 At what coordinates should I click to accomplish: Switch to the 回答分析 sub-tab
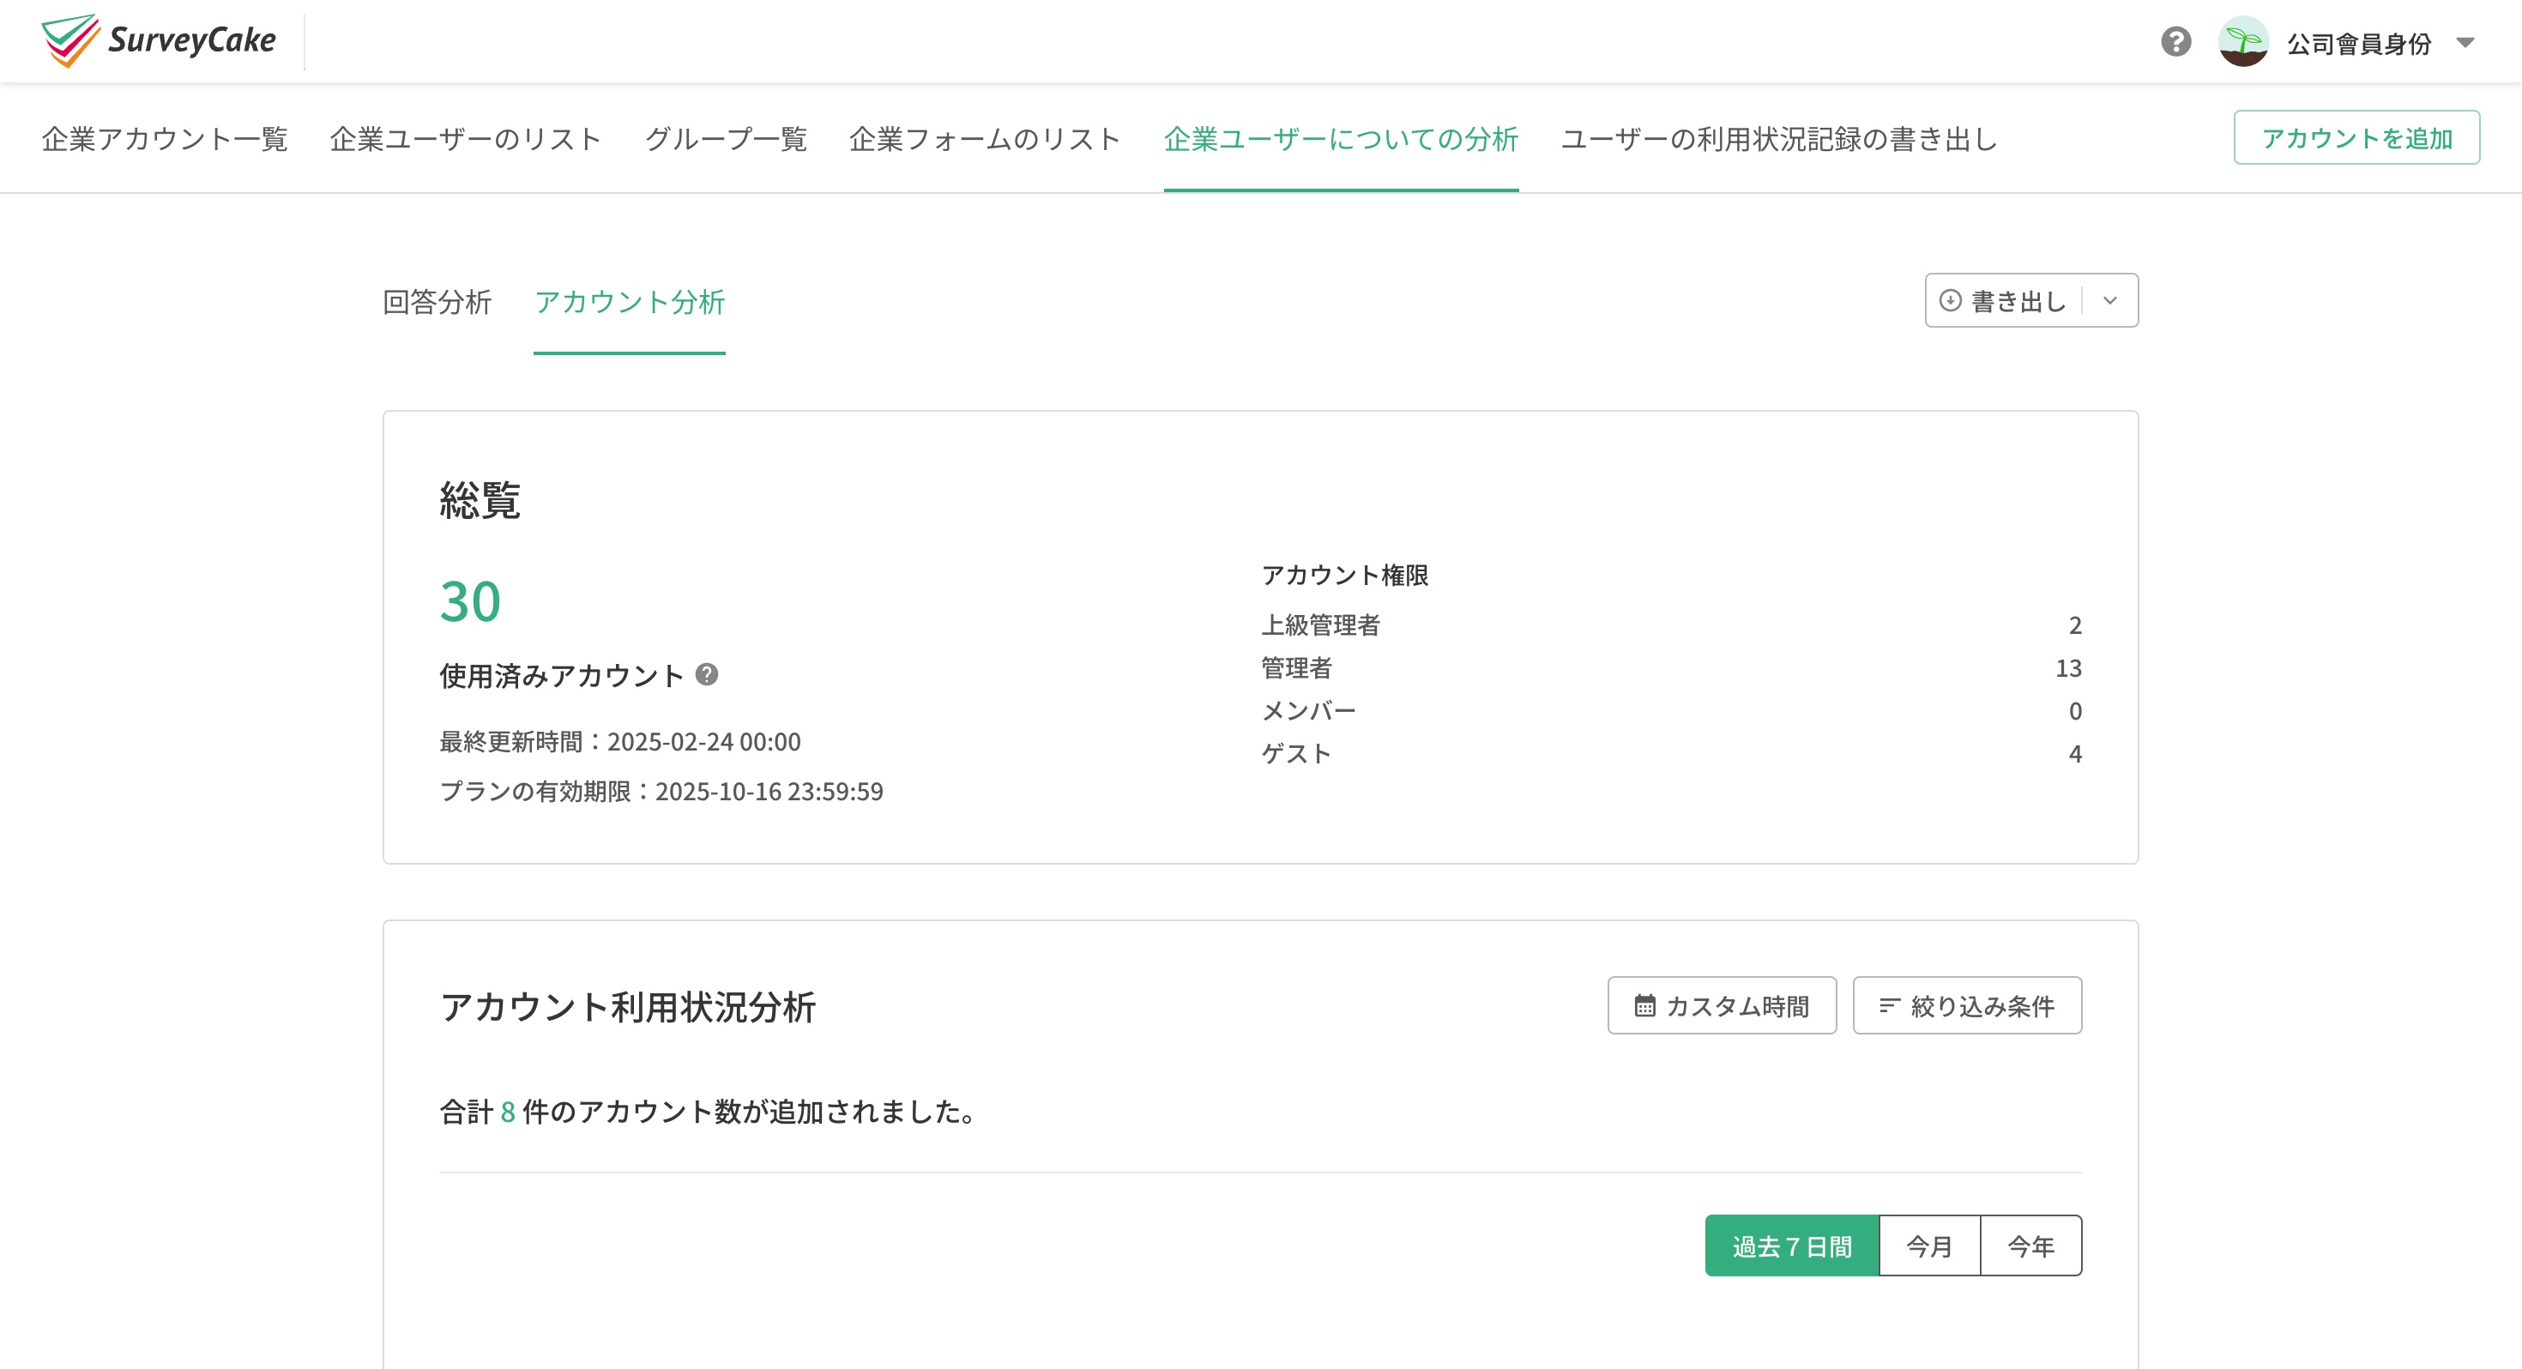[437, 302]
